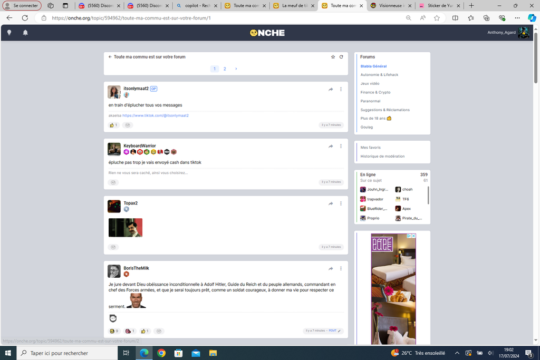The height and width of the screenshot is (360, 540).
Task: Share Topax2's message
Action: pos(331,203)
